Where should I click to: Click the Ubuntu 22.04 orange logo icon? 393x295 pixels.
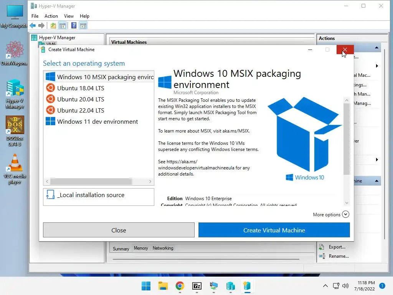(x=50, y=110)
